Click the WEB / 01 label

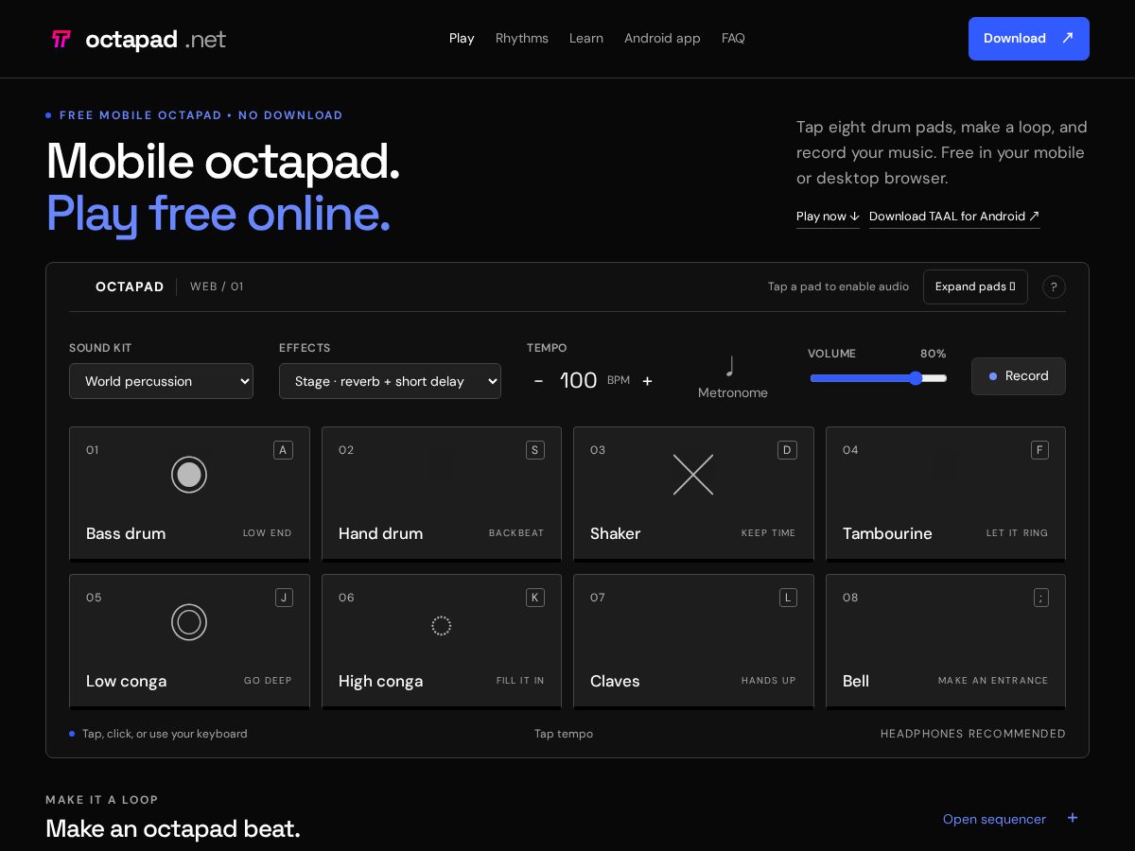click(x=217, y=287)
